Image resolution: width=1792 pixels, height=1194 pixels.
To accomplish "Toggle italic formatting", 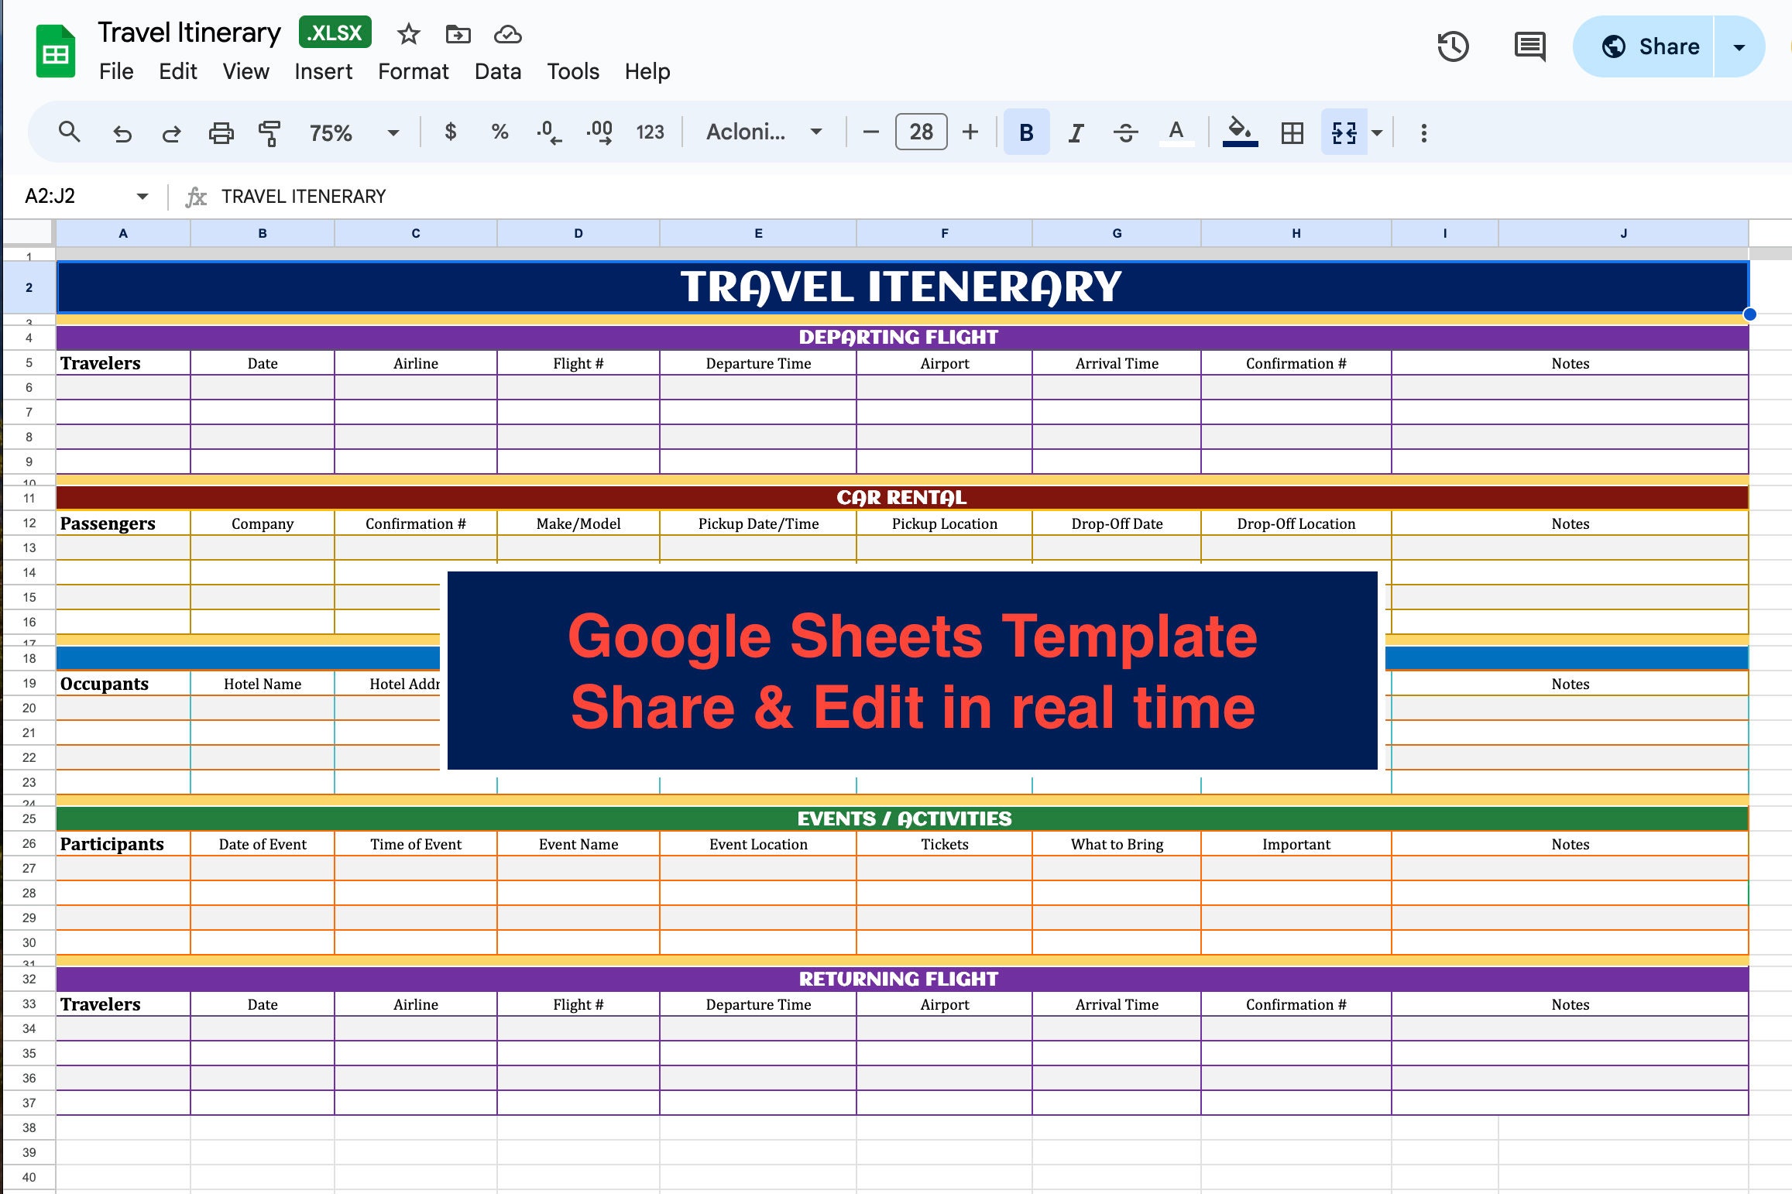I will [x=1076, y=132].
